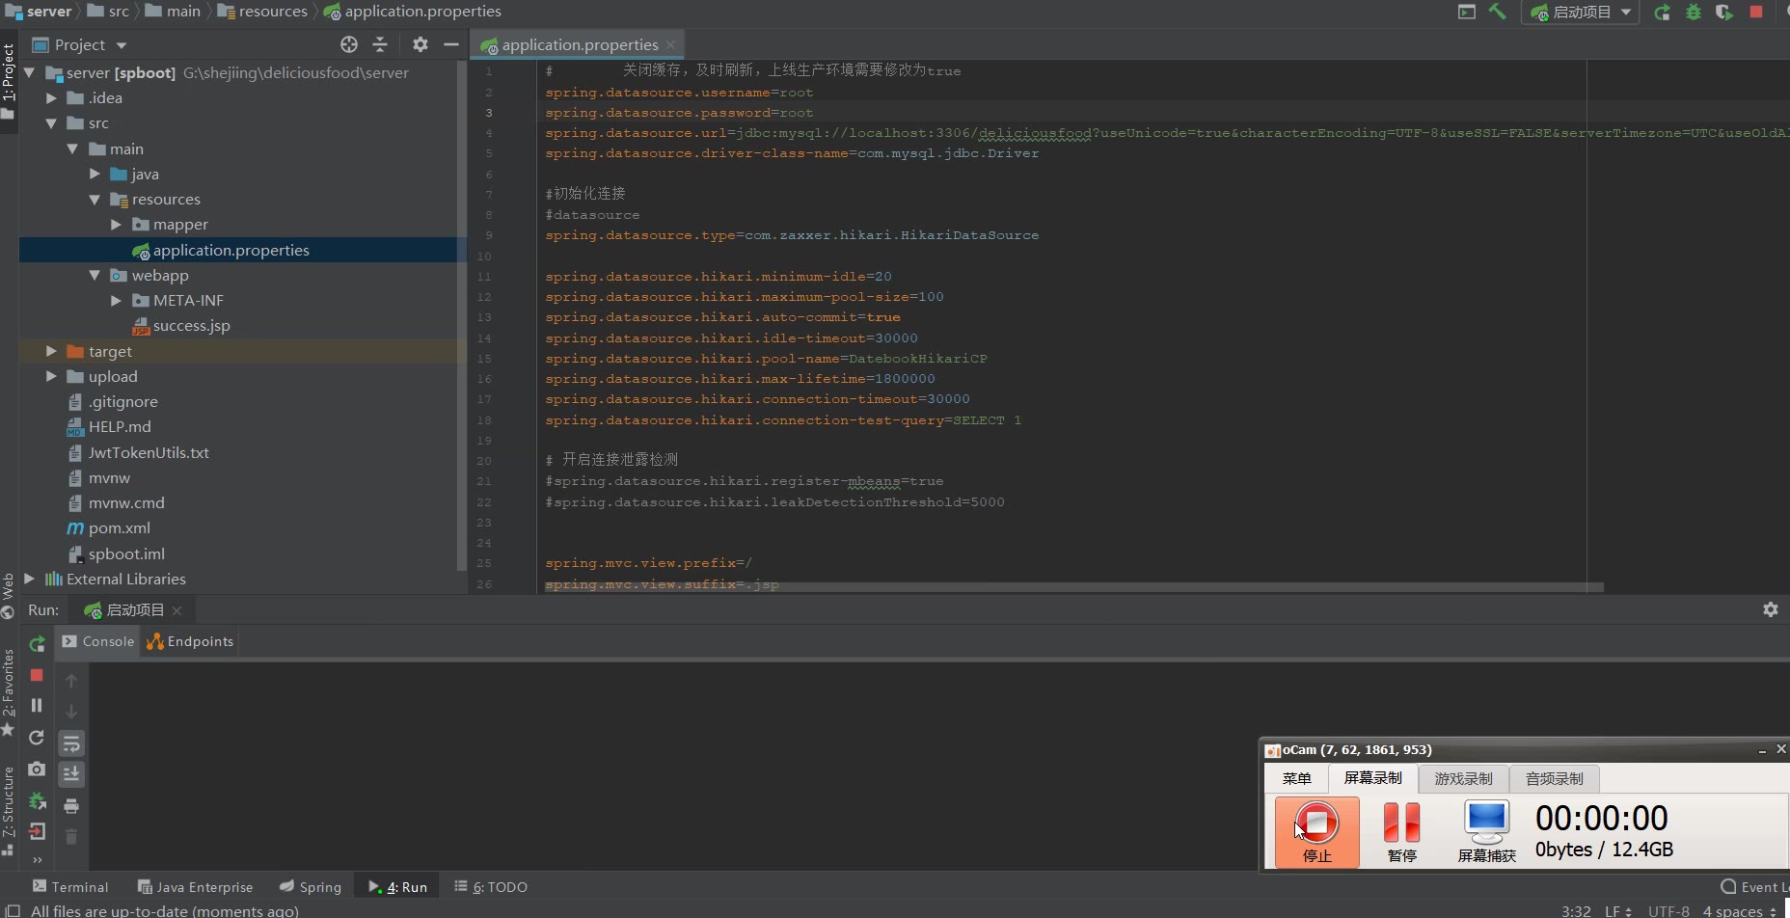Viewport: 1790px width, 918px height.
Task: Run with coverage from the top toolbar
Action: point(1724,12)
